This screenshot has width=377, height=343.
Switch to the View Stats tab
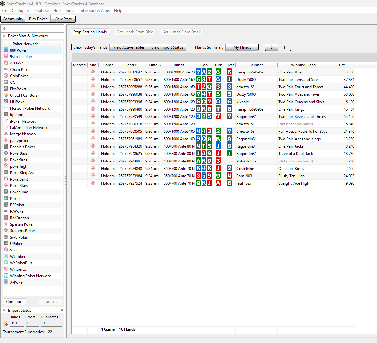tap(63, 19)
